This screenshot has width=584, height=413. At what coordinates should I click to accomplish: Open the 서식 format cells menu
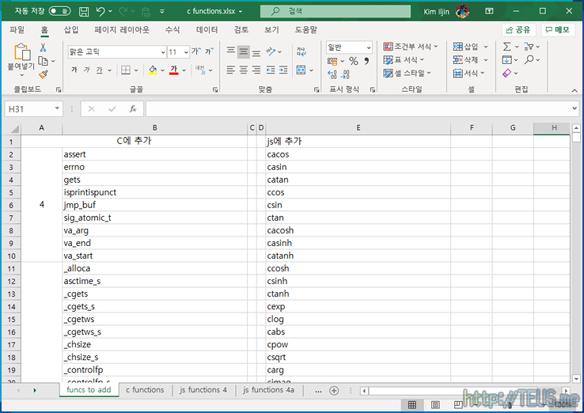point(469,74)
